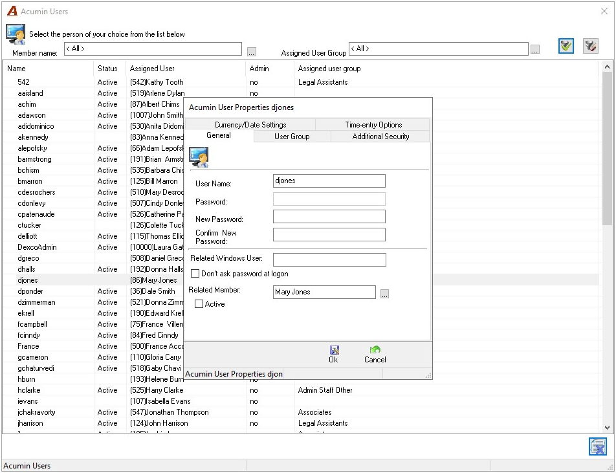Click the clear filter icon beside checkmark
Screen dimensions: 616x473
[590, 46]
